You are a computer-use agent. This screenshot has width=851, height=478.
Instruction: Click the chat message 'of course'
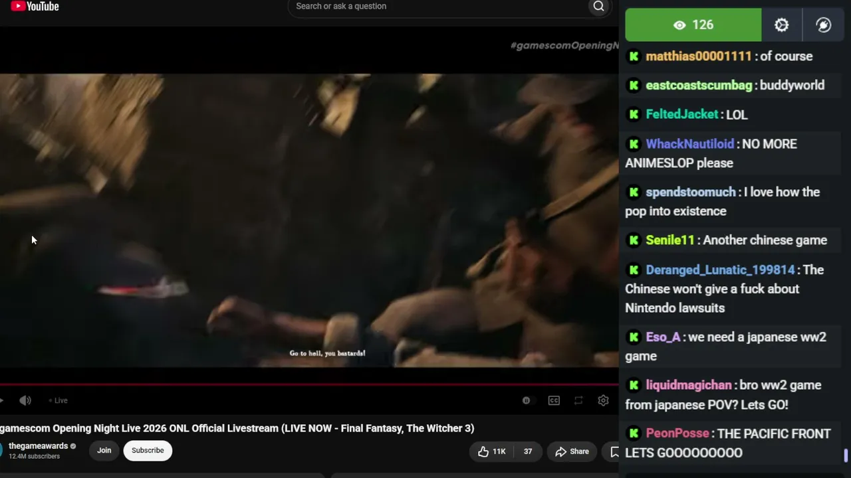coord(787,56)
